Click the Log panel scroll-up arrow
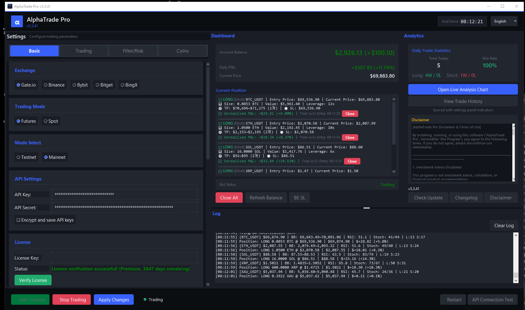This screenshot has height=310, width=525. (x=516, y=236)
